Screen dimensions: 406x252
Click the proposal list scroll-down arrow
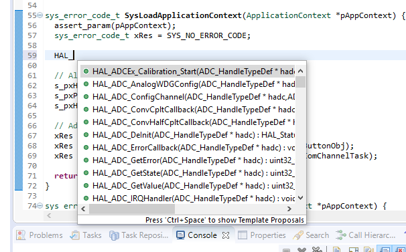click(300, 199)
